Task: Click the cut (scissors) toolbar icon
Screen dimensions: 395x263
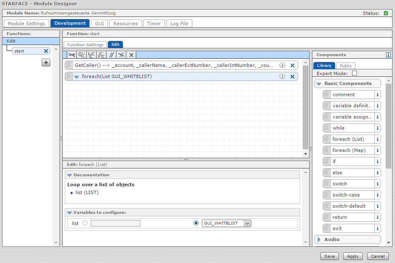Action: 72,55
